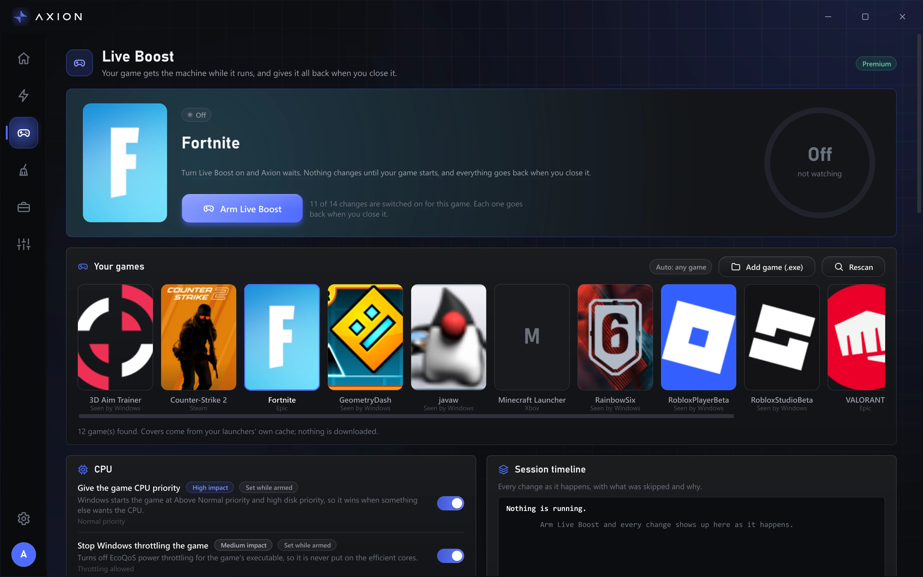923x577 pixels.
Task: Click the games list horizontal scrollbar
Action: [406, 416]
